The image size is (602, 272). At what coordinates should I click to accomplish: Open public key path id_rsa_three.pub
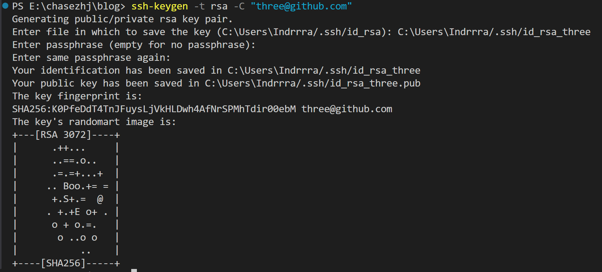pos(313,83)
